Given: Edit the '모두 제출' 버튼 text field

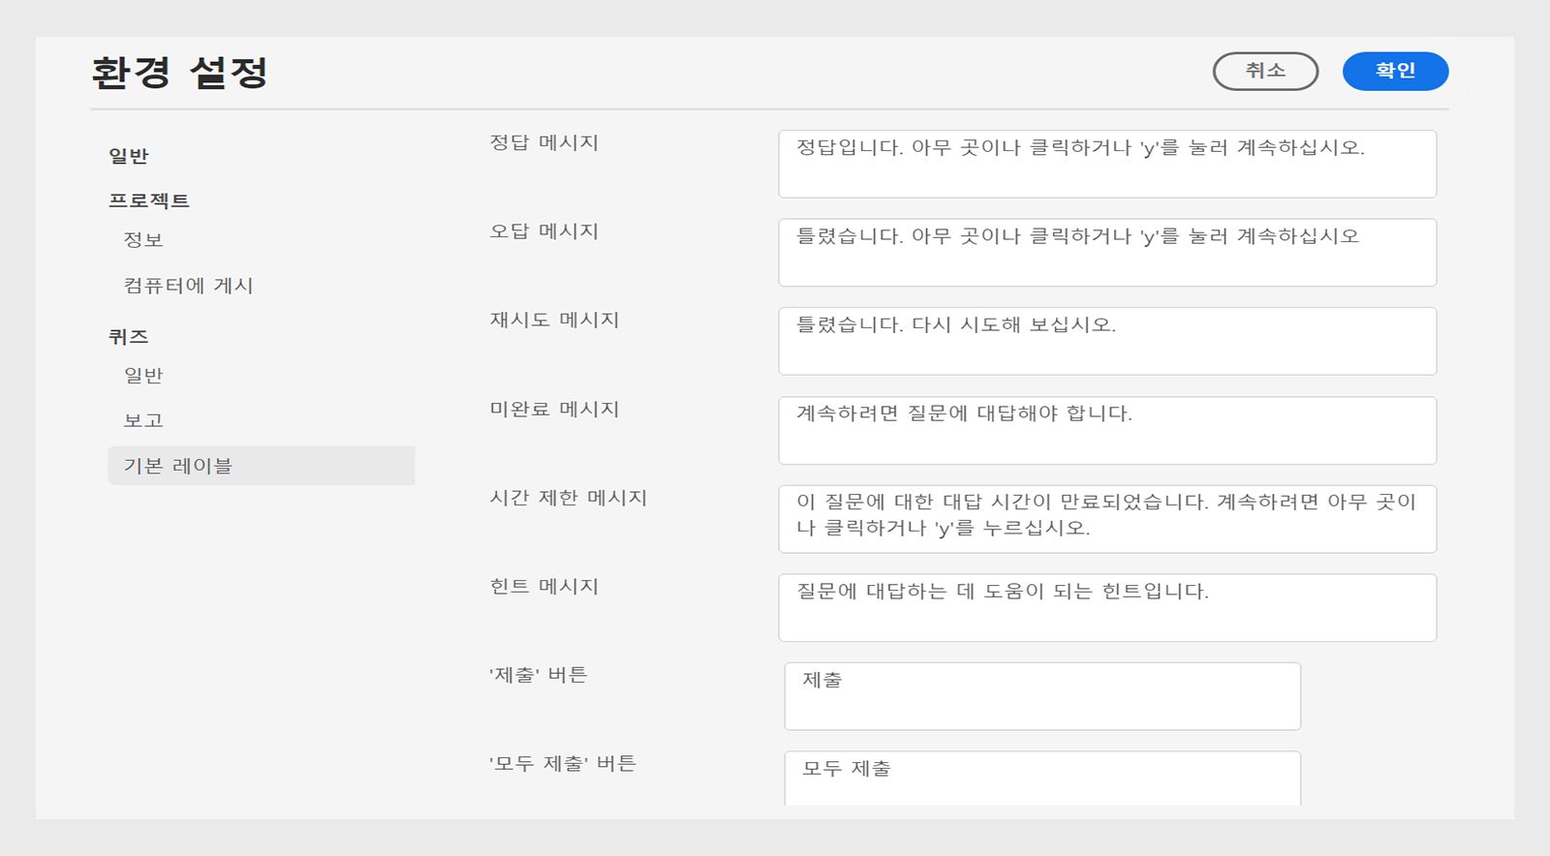Looking at the screenshot, I should (1042, 778).
